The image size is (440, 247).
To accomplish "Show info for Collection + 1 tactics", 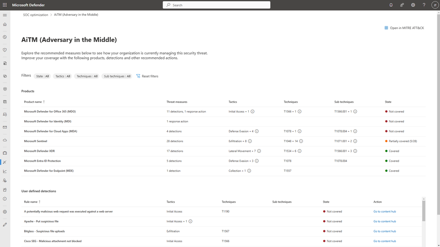I will click(249, 171).
